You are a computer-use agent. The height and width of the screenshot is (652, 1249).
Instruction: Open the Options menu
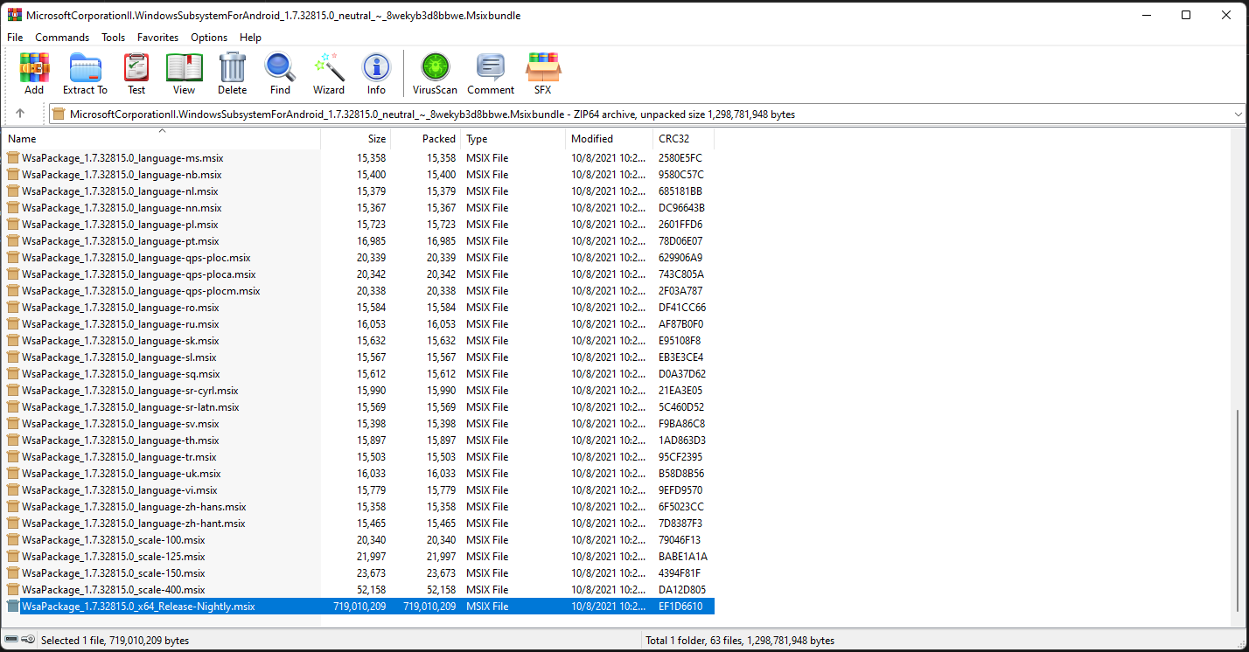209,38
